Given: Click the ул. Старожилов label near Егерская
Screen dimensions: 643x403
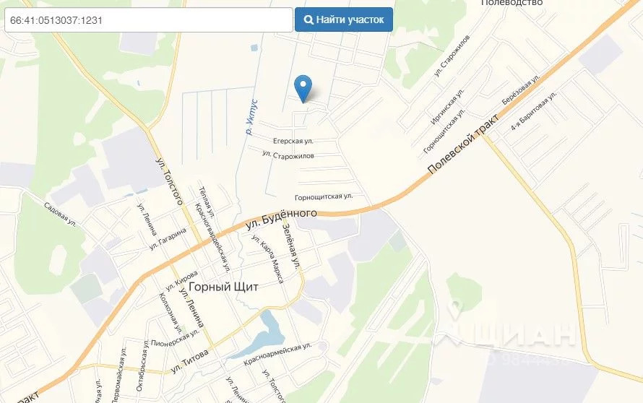Looking at the screenshot, I should [x=288, y=155].
